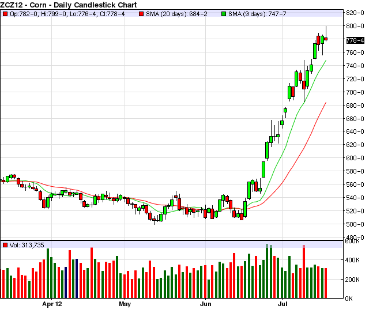369x309 pixels.
Task: Click the 740-0 price axis label
Action: click(355, 66)
